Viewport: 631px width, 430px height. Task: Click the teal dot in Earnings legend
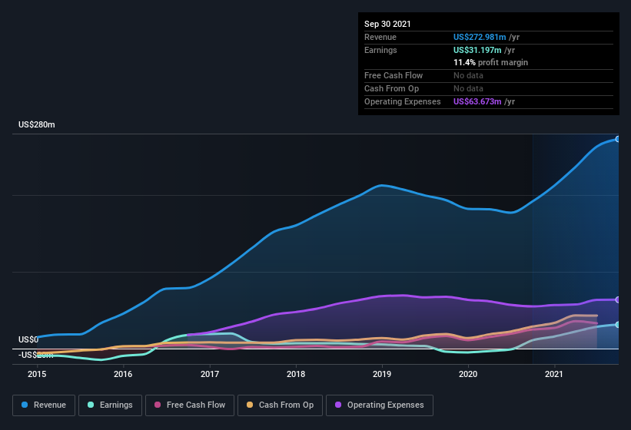coord(91,405)
